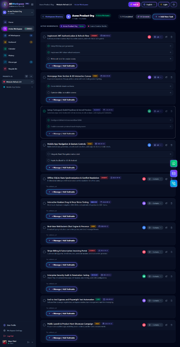This screenshot has width=180, height=347.
Task: Expand the 2/2 subtasks dropdown on Turbopack task
Action: click(x=158, y=111)
